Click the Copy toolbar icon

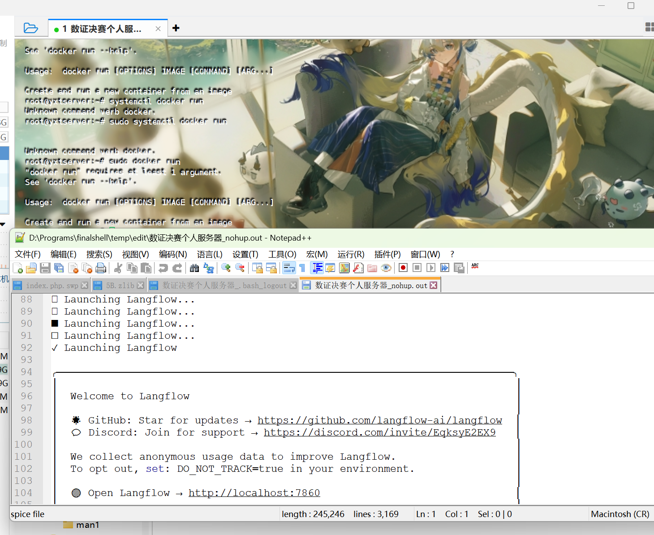tap(132, 268)
